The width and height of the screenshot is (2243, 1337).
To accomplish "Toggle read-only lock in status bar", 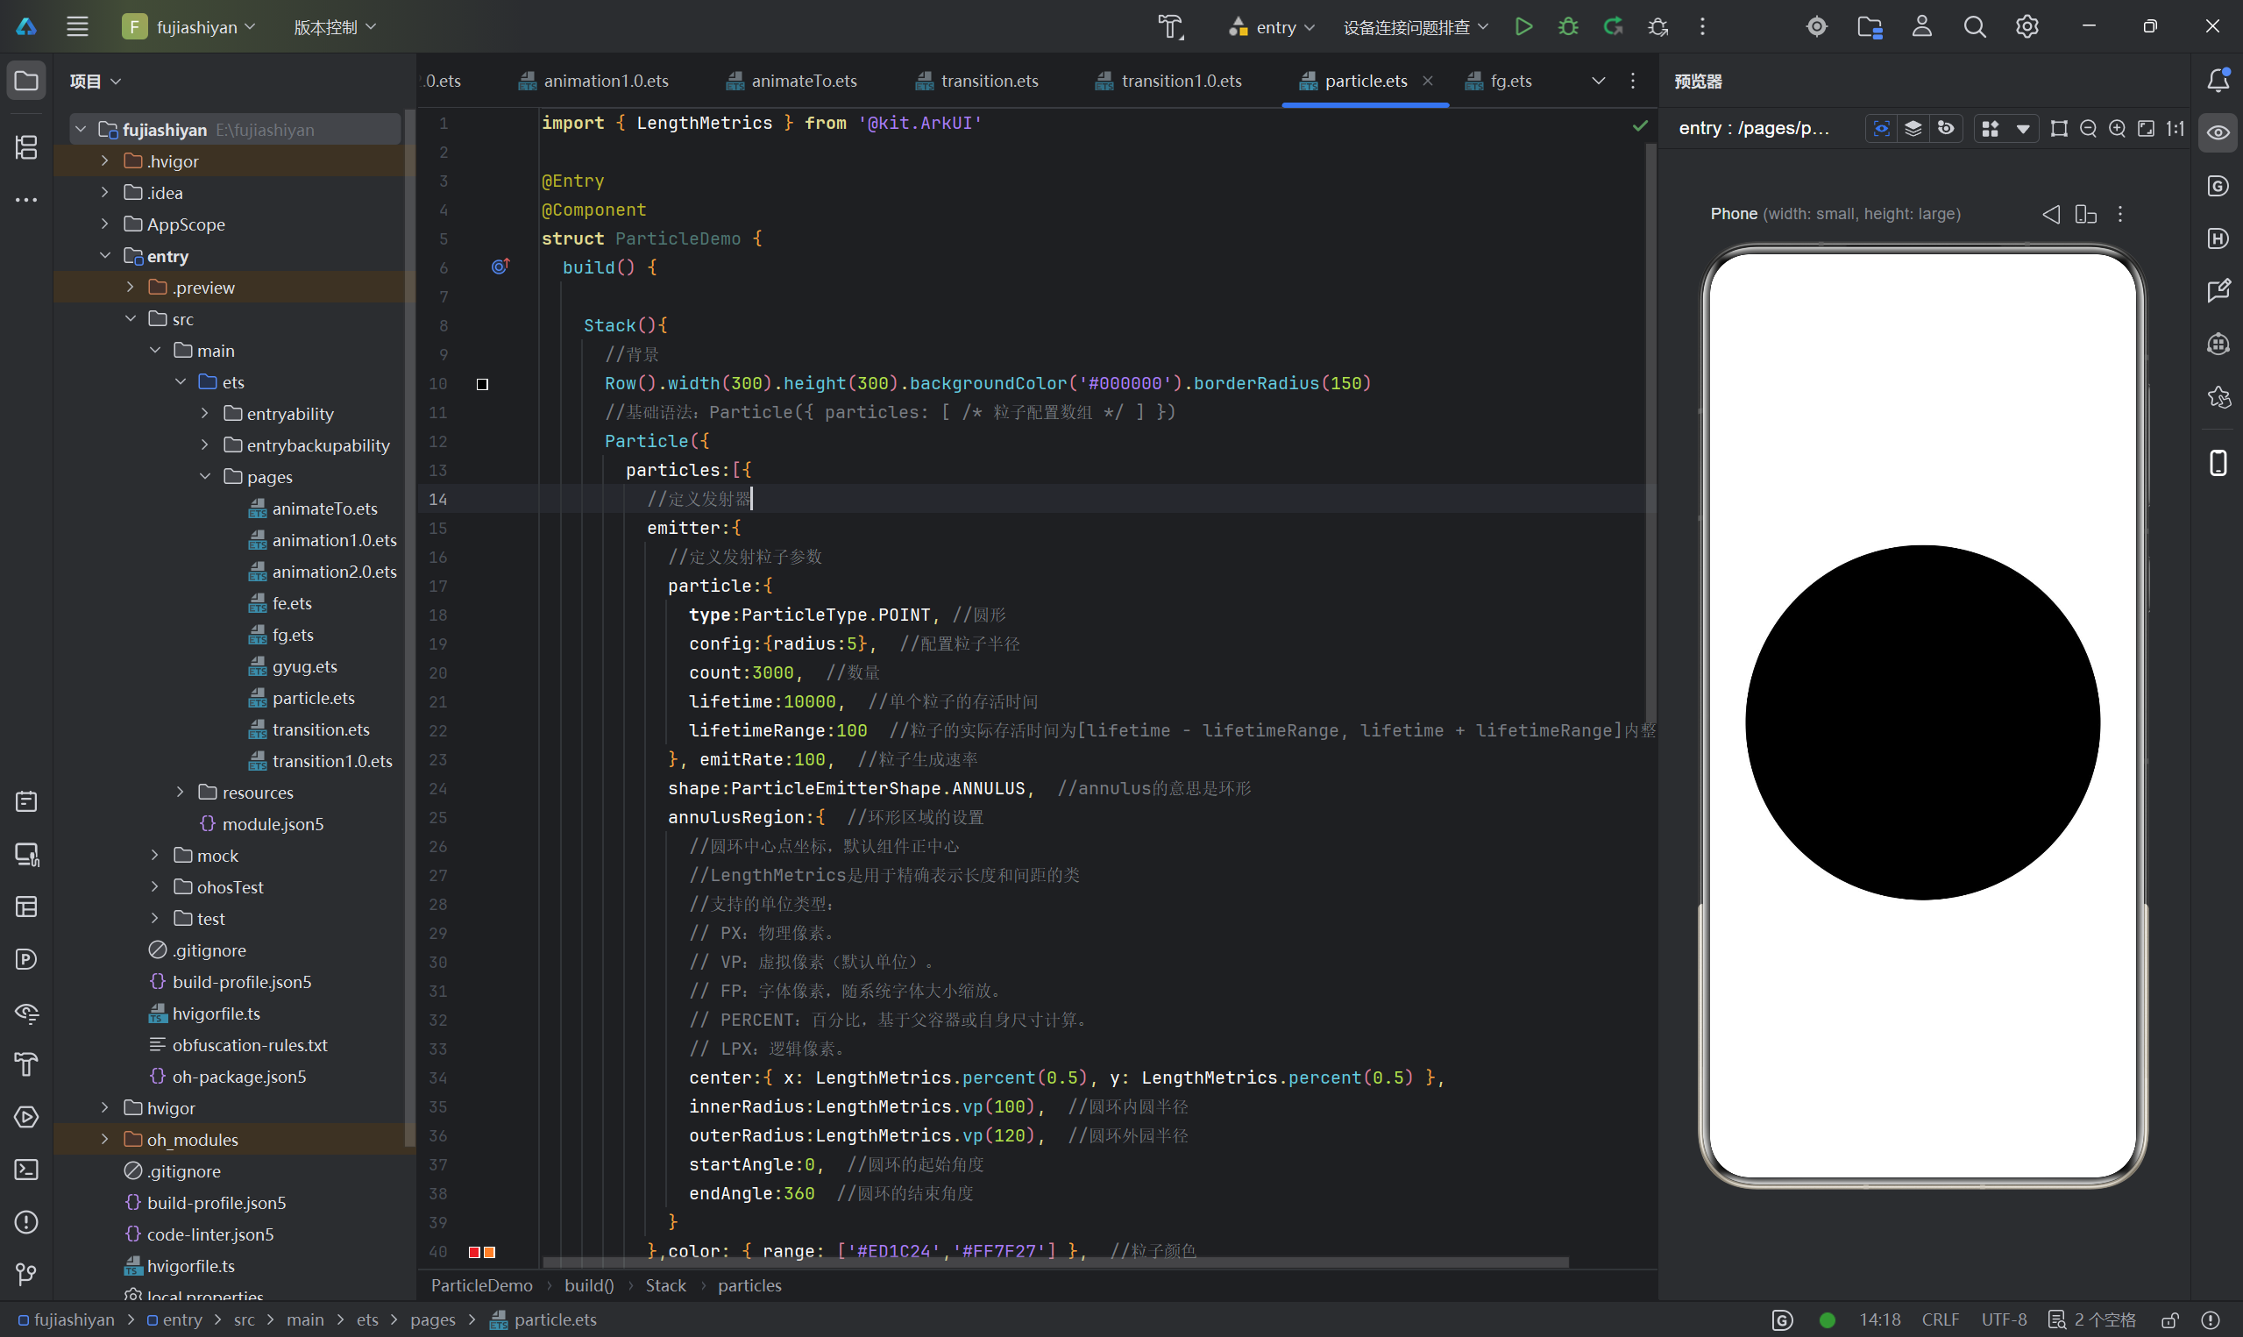I will pos(2170,1319).
